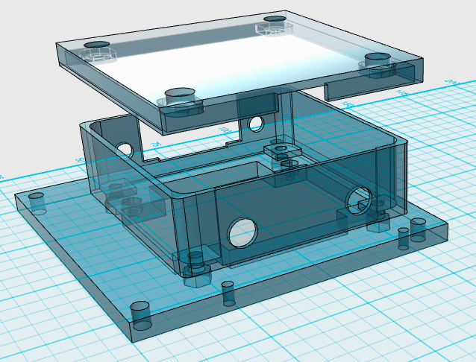Select the larger peg at base plate right corner
The height and width of the screenshot is (362, 476).
point(418,230)
